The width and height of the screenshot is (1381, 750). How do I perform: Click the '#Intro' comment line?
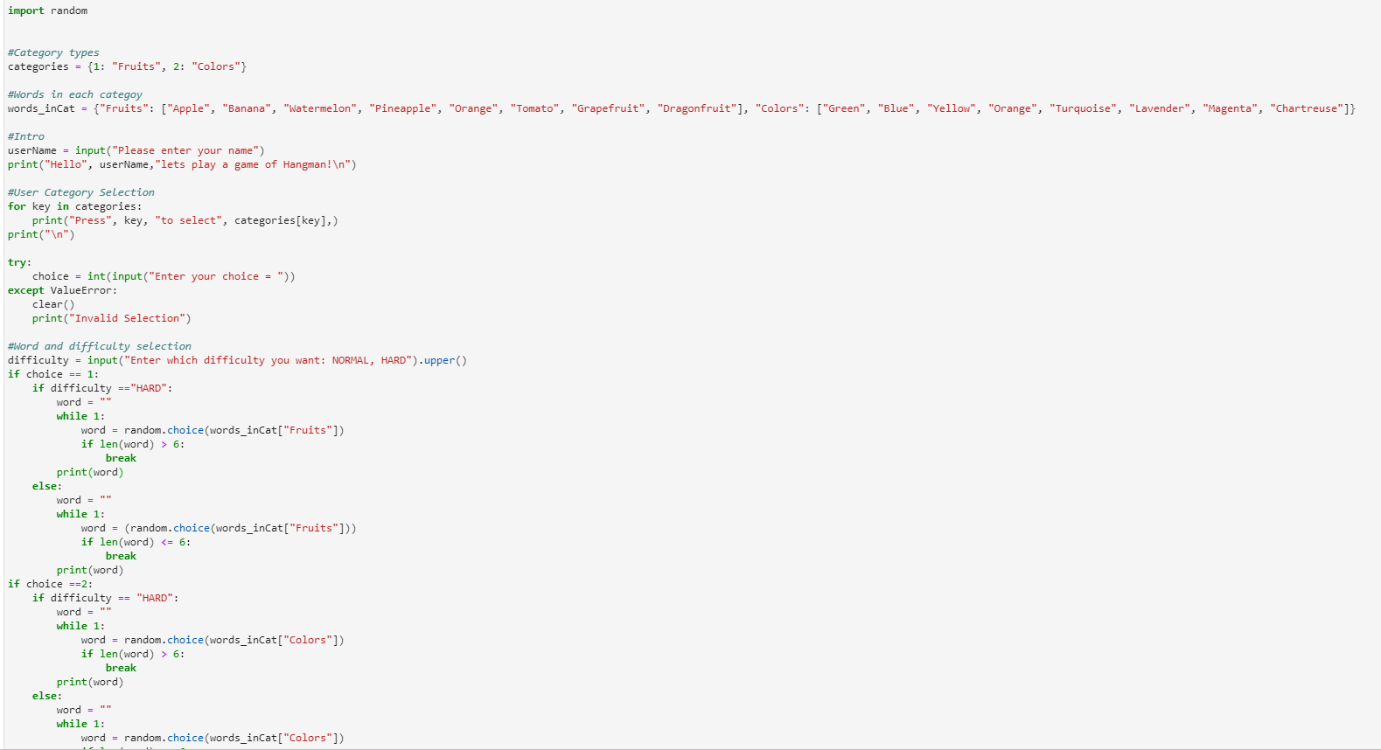pyautogui.click(x=26, y=136)
